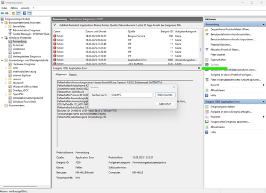Click filter funnel icon next to Gefiltert text
This screenshot has width=266, height=193.
(x=55, y=25)
